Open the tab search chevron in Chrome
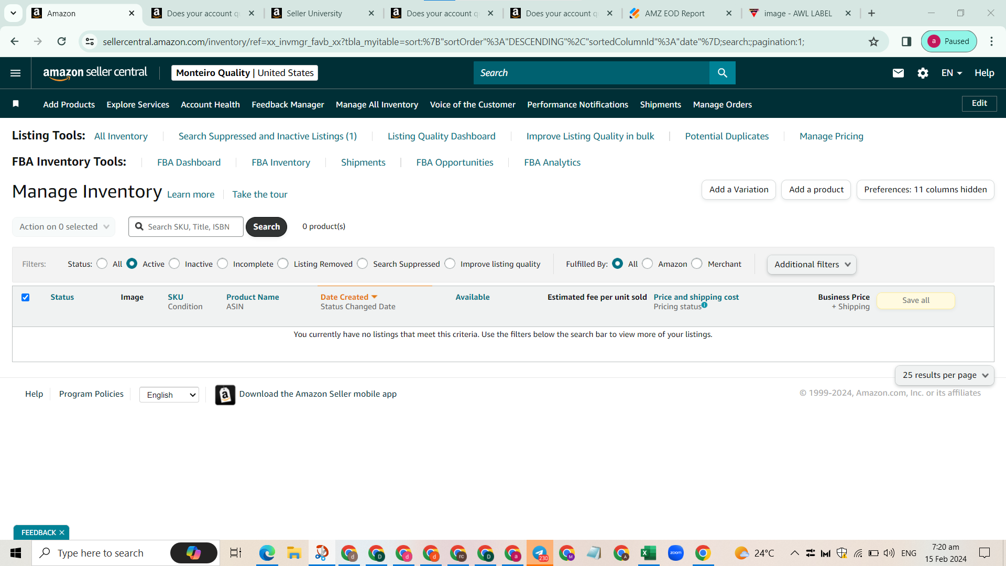Screen dimensions: 1006x566 tap(13, 13)
